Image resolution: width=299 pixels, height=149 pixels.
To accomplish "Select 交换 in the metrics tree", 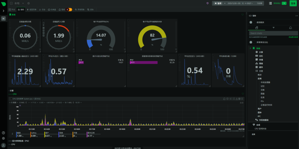I will coord(262,90).
